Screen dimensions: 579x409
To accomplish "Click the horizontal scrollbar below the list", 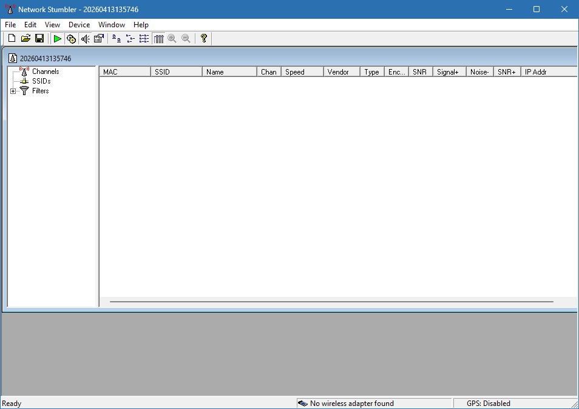I will point(331,301).
